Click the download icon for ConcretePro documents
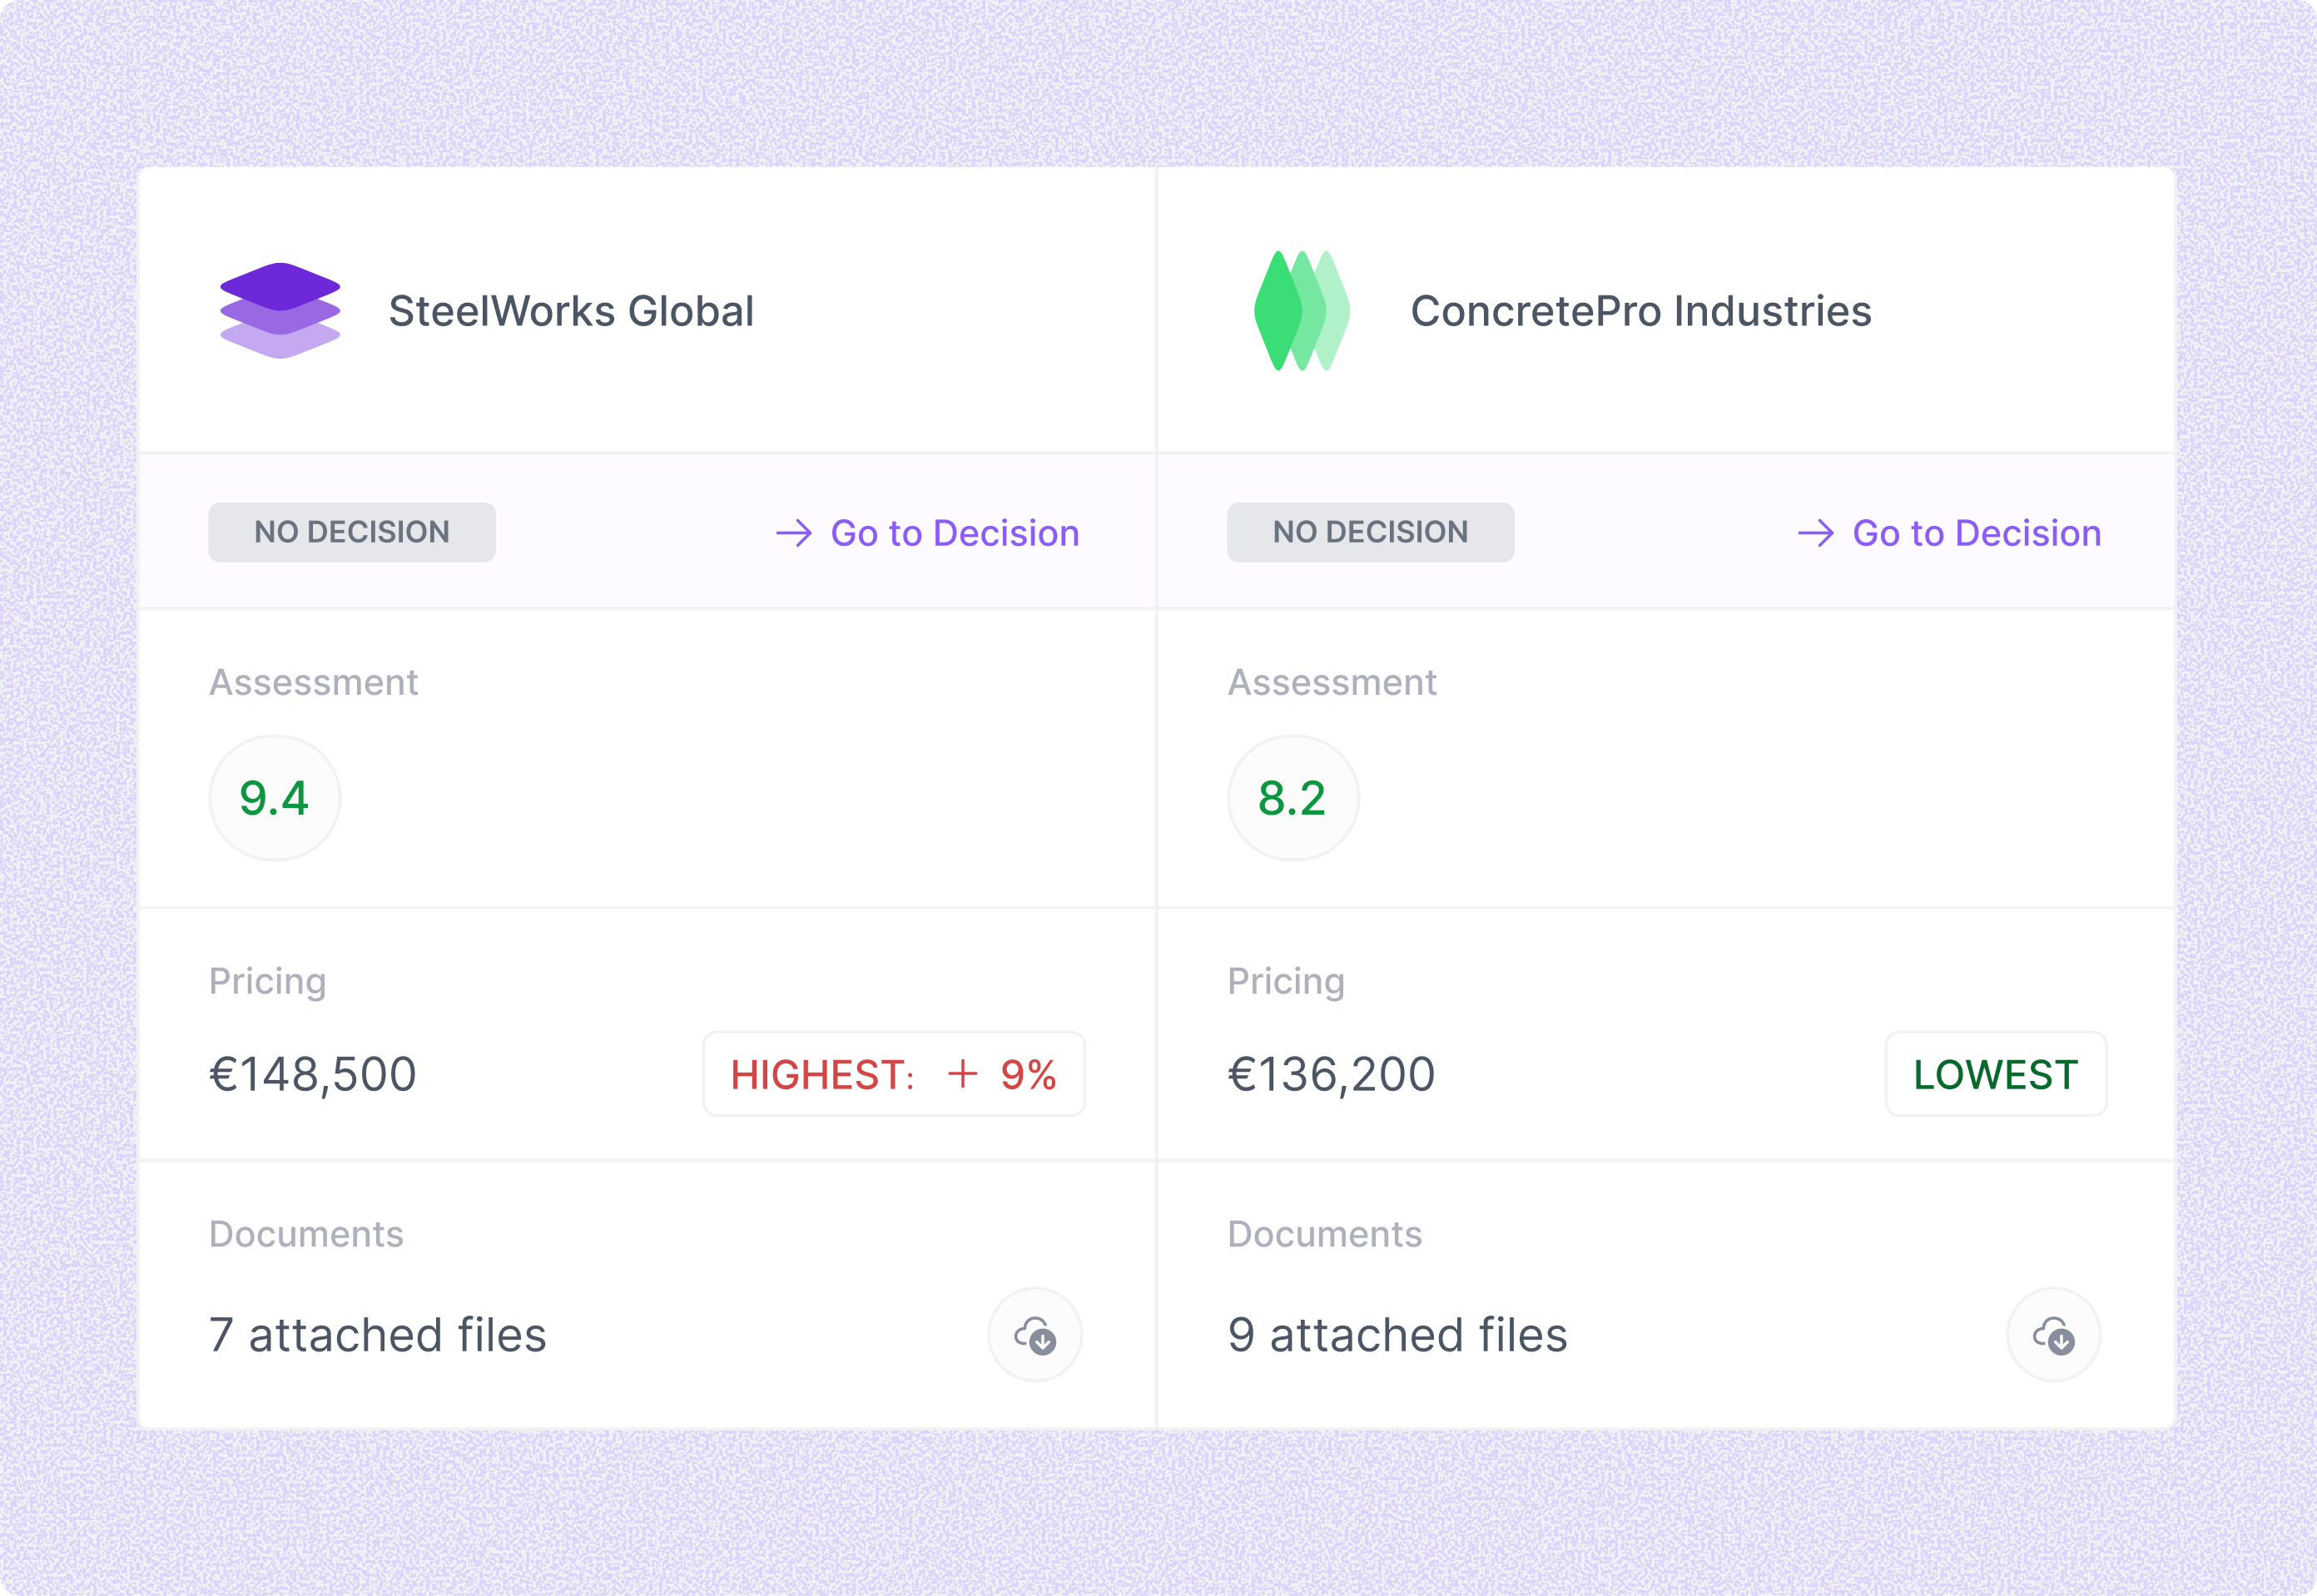The image size is (2317, 1596). [x=2053, y=1334]
